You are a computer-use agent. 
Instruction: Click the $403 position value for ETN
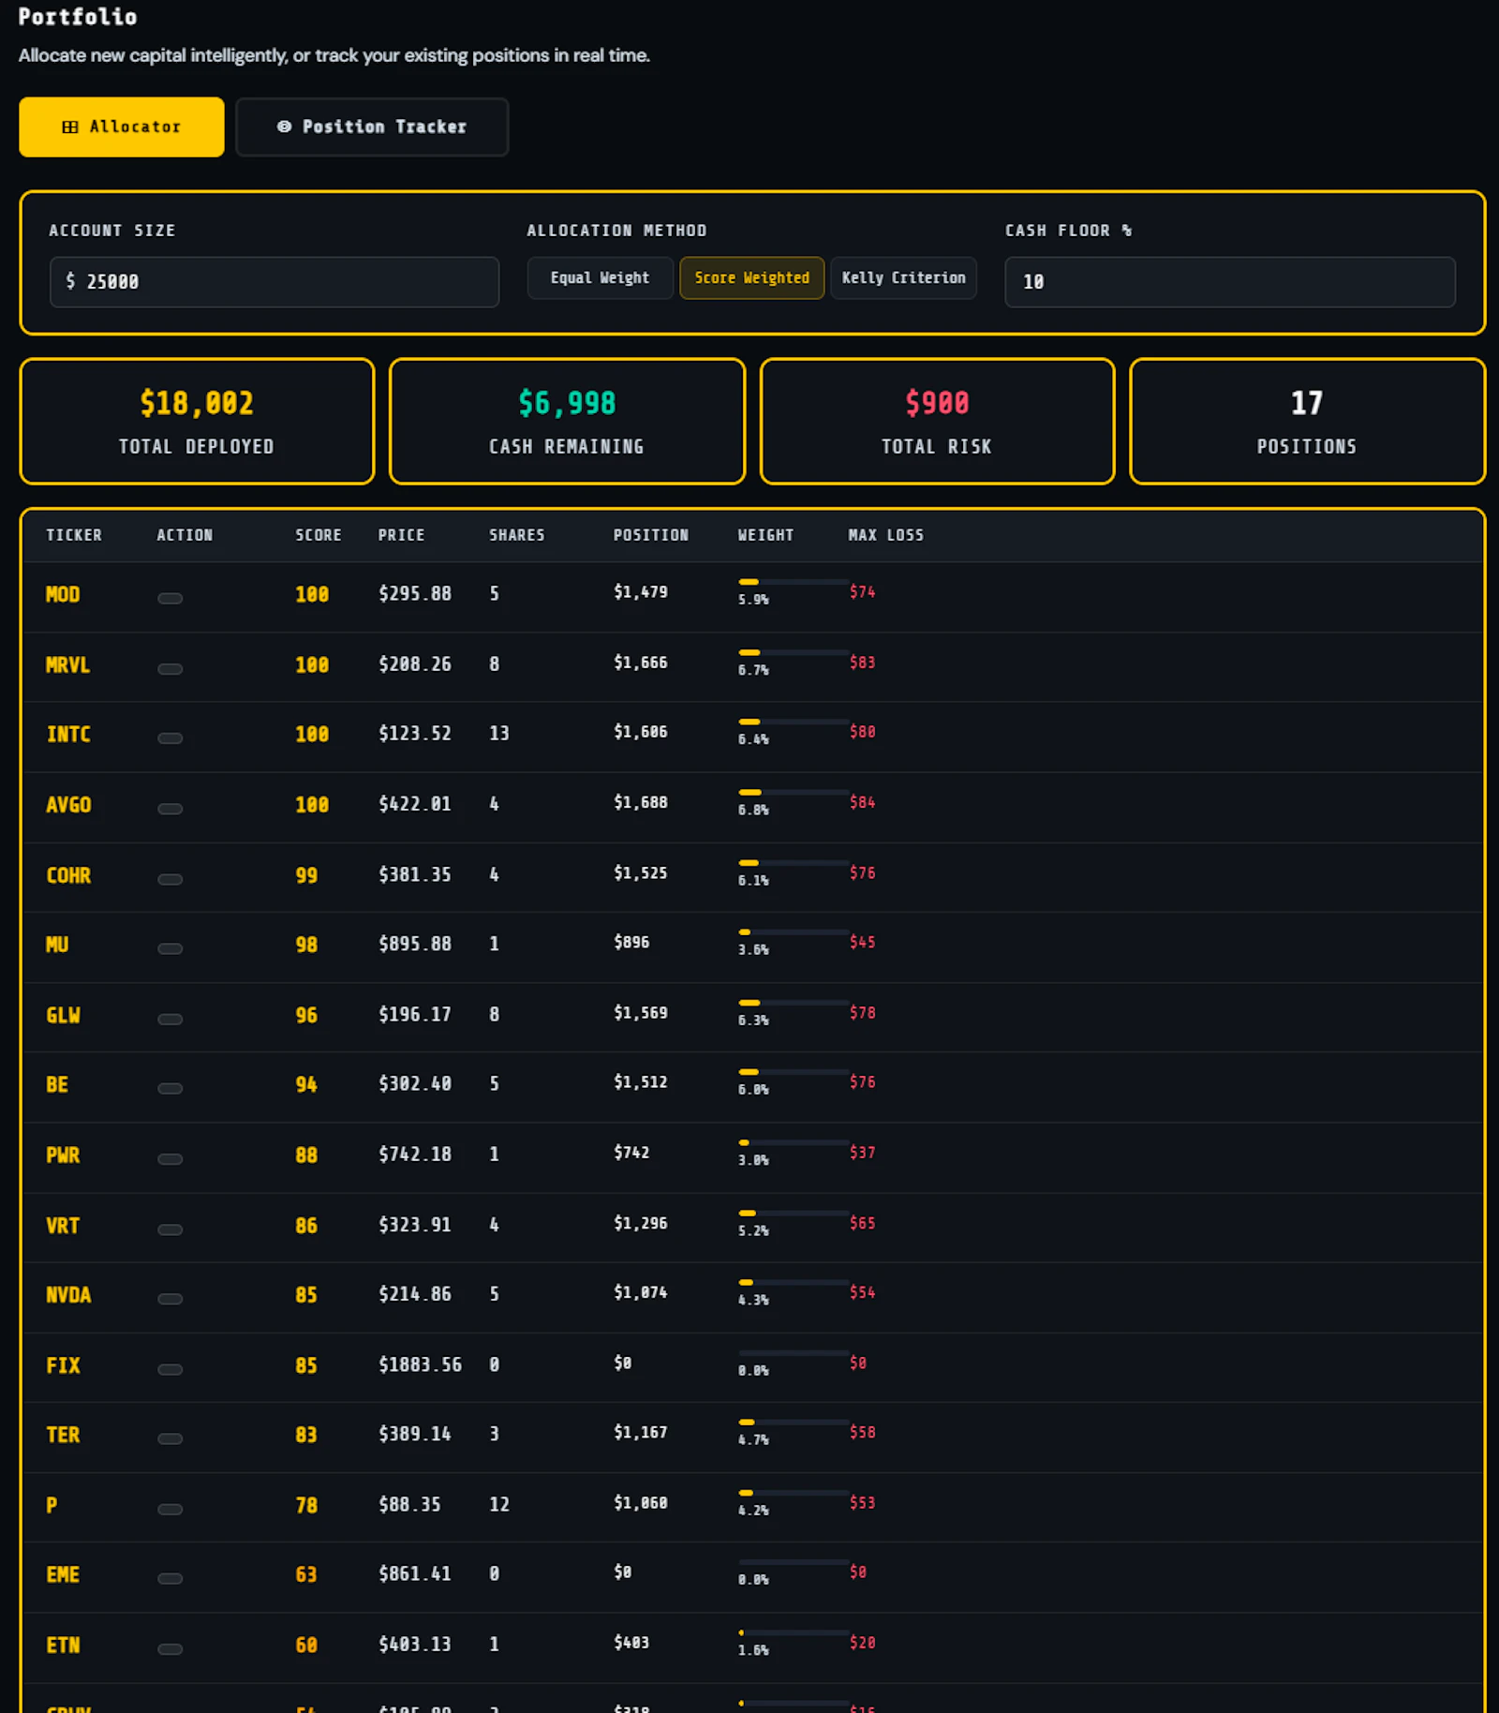pos(631,1643)
